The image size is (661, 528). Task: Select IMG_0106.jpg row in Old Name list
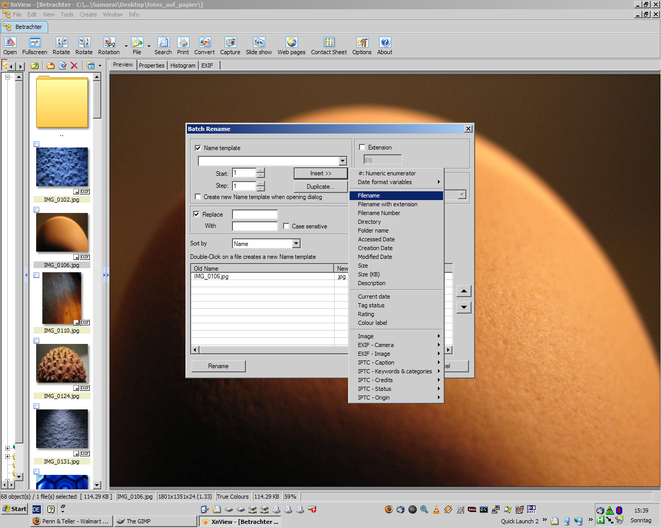point(262,276)
